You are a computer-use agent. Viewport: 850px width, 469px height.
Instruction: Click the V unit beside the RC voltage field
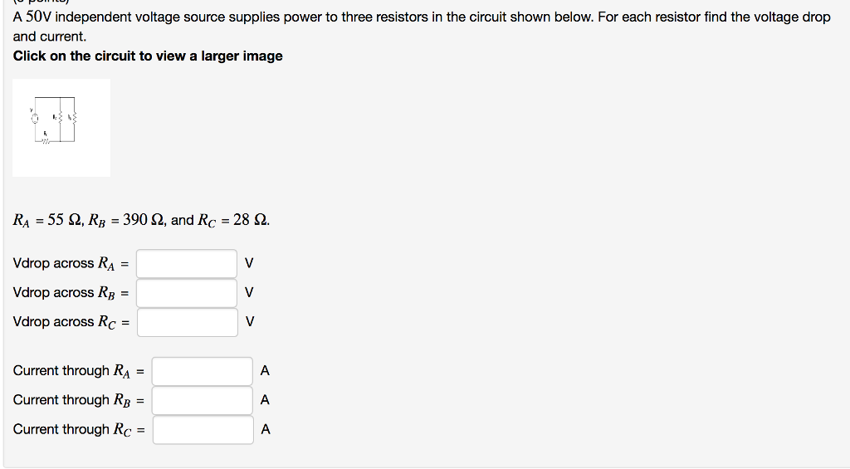[x=250, y=322]
